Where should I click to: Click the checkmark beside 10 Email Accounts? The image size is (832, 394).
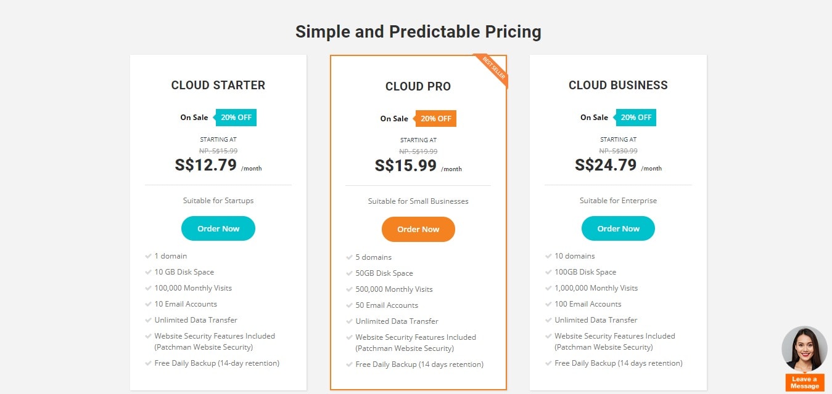(x=149, y=304)
